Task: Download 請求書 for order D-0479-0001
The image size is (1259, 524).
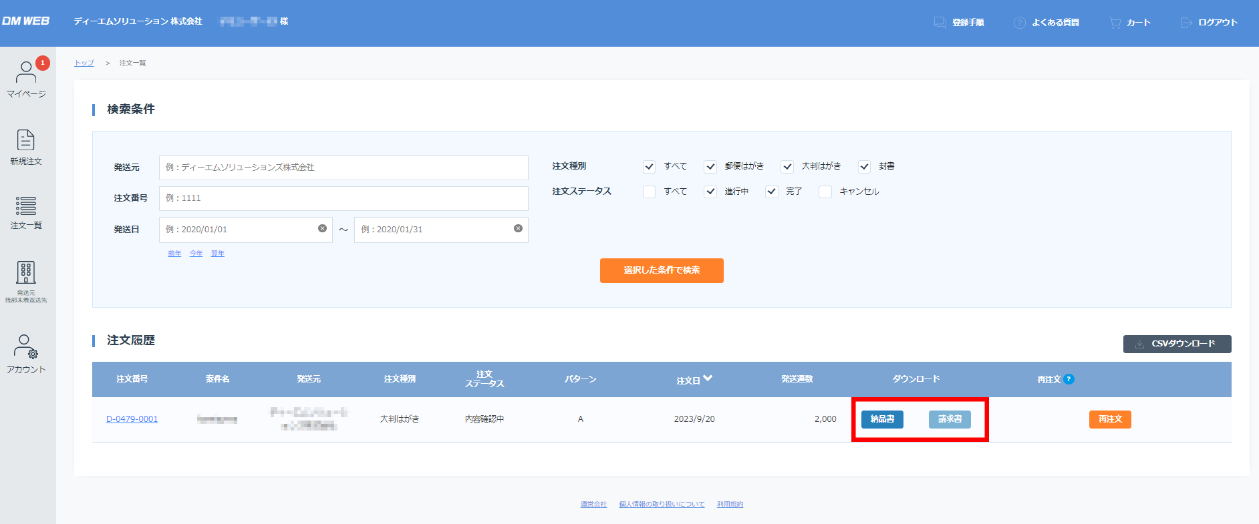Action: [950, 419]
